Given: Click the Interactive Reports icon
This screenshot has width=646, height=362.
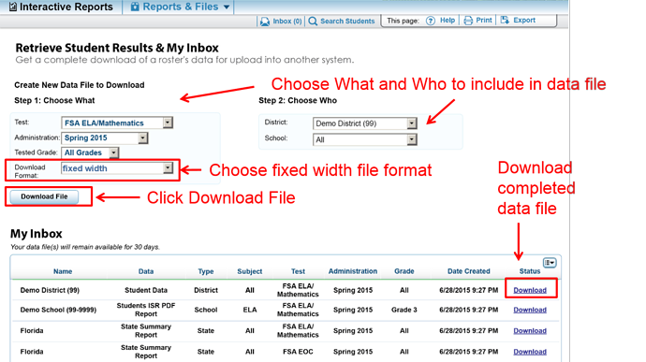Looking at the screenshot, I should (x=13, y=7).
